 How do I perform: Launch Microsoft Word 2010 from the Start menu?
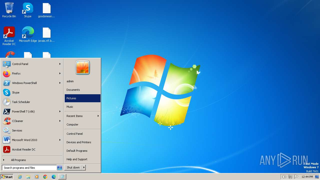click(32, 140)
